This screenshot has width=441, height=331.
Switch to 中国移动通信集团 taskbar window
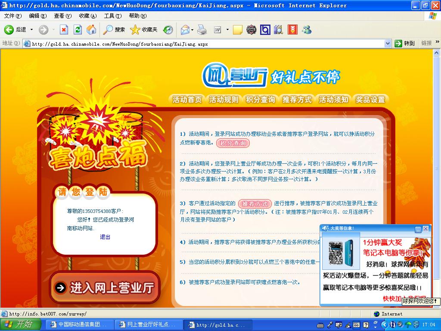pyautogui.click(x=79, y=325)
